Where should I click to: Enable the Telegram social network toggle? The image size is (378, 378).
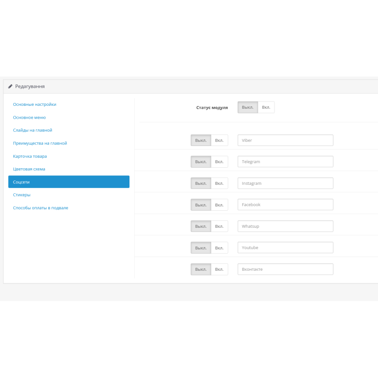[219, 161]
